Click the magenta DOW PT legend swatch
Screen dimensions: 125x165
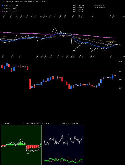coord(2,11)
